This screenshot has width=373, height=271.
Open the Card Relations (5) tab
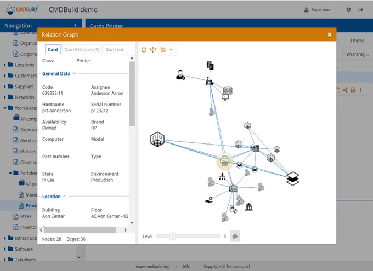point(82,50)
